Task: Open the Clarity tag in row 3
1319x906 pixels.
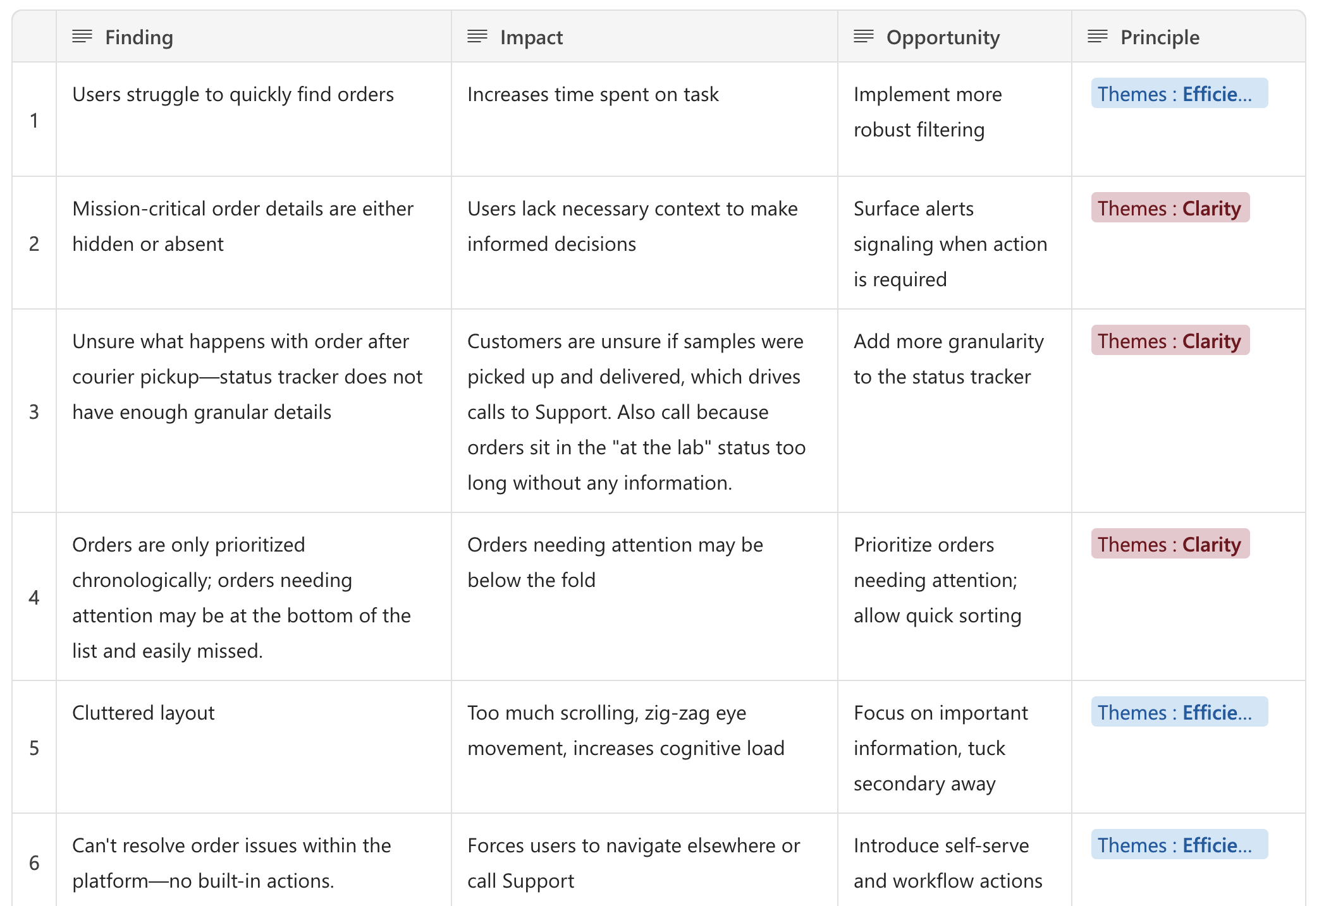Action: coord(1170,341)
